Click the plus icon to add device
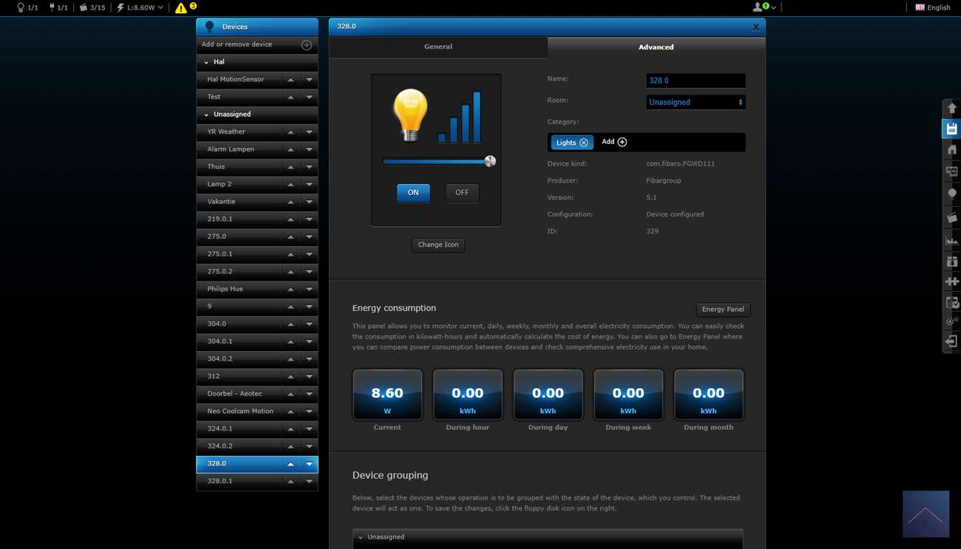 point(306,45)
